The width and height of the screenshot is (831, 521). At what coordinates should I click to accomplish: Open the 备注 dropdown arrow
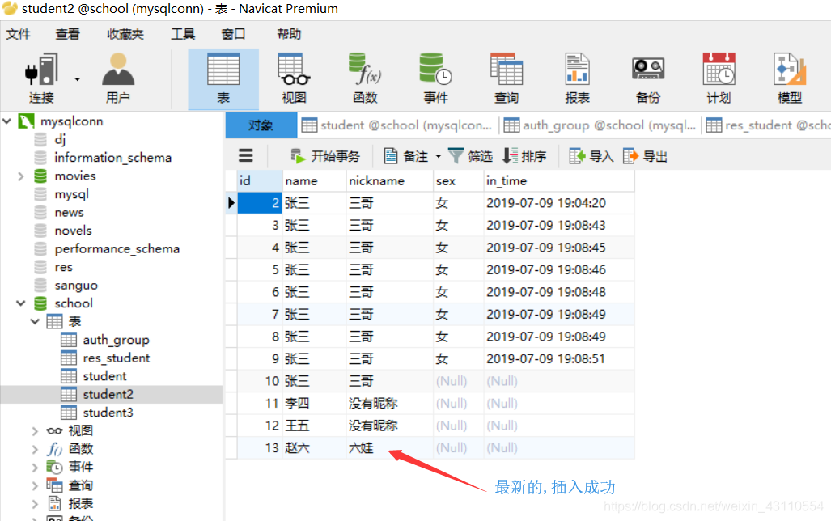[x=439, y=156]
